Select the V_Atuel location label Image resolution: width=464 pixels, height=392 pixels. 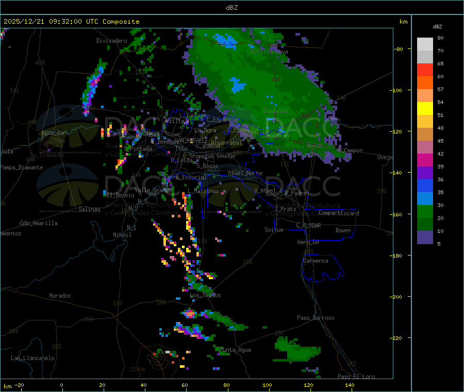[265, 191]
